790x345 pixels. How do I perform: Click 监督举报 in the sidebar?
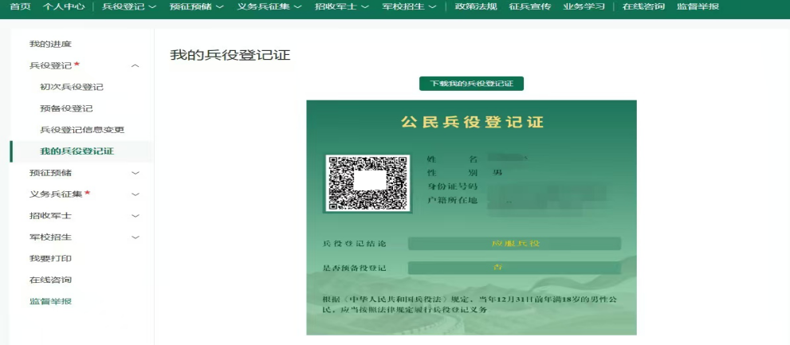click(x=50, y=302)
